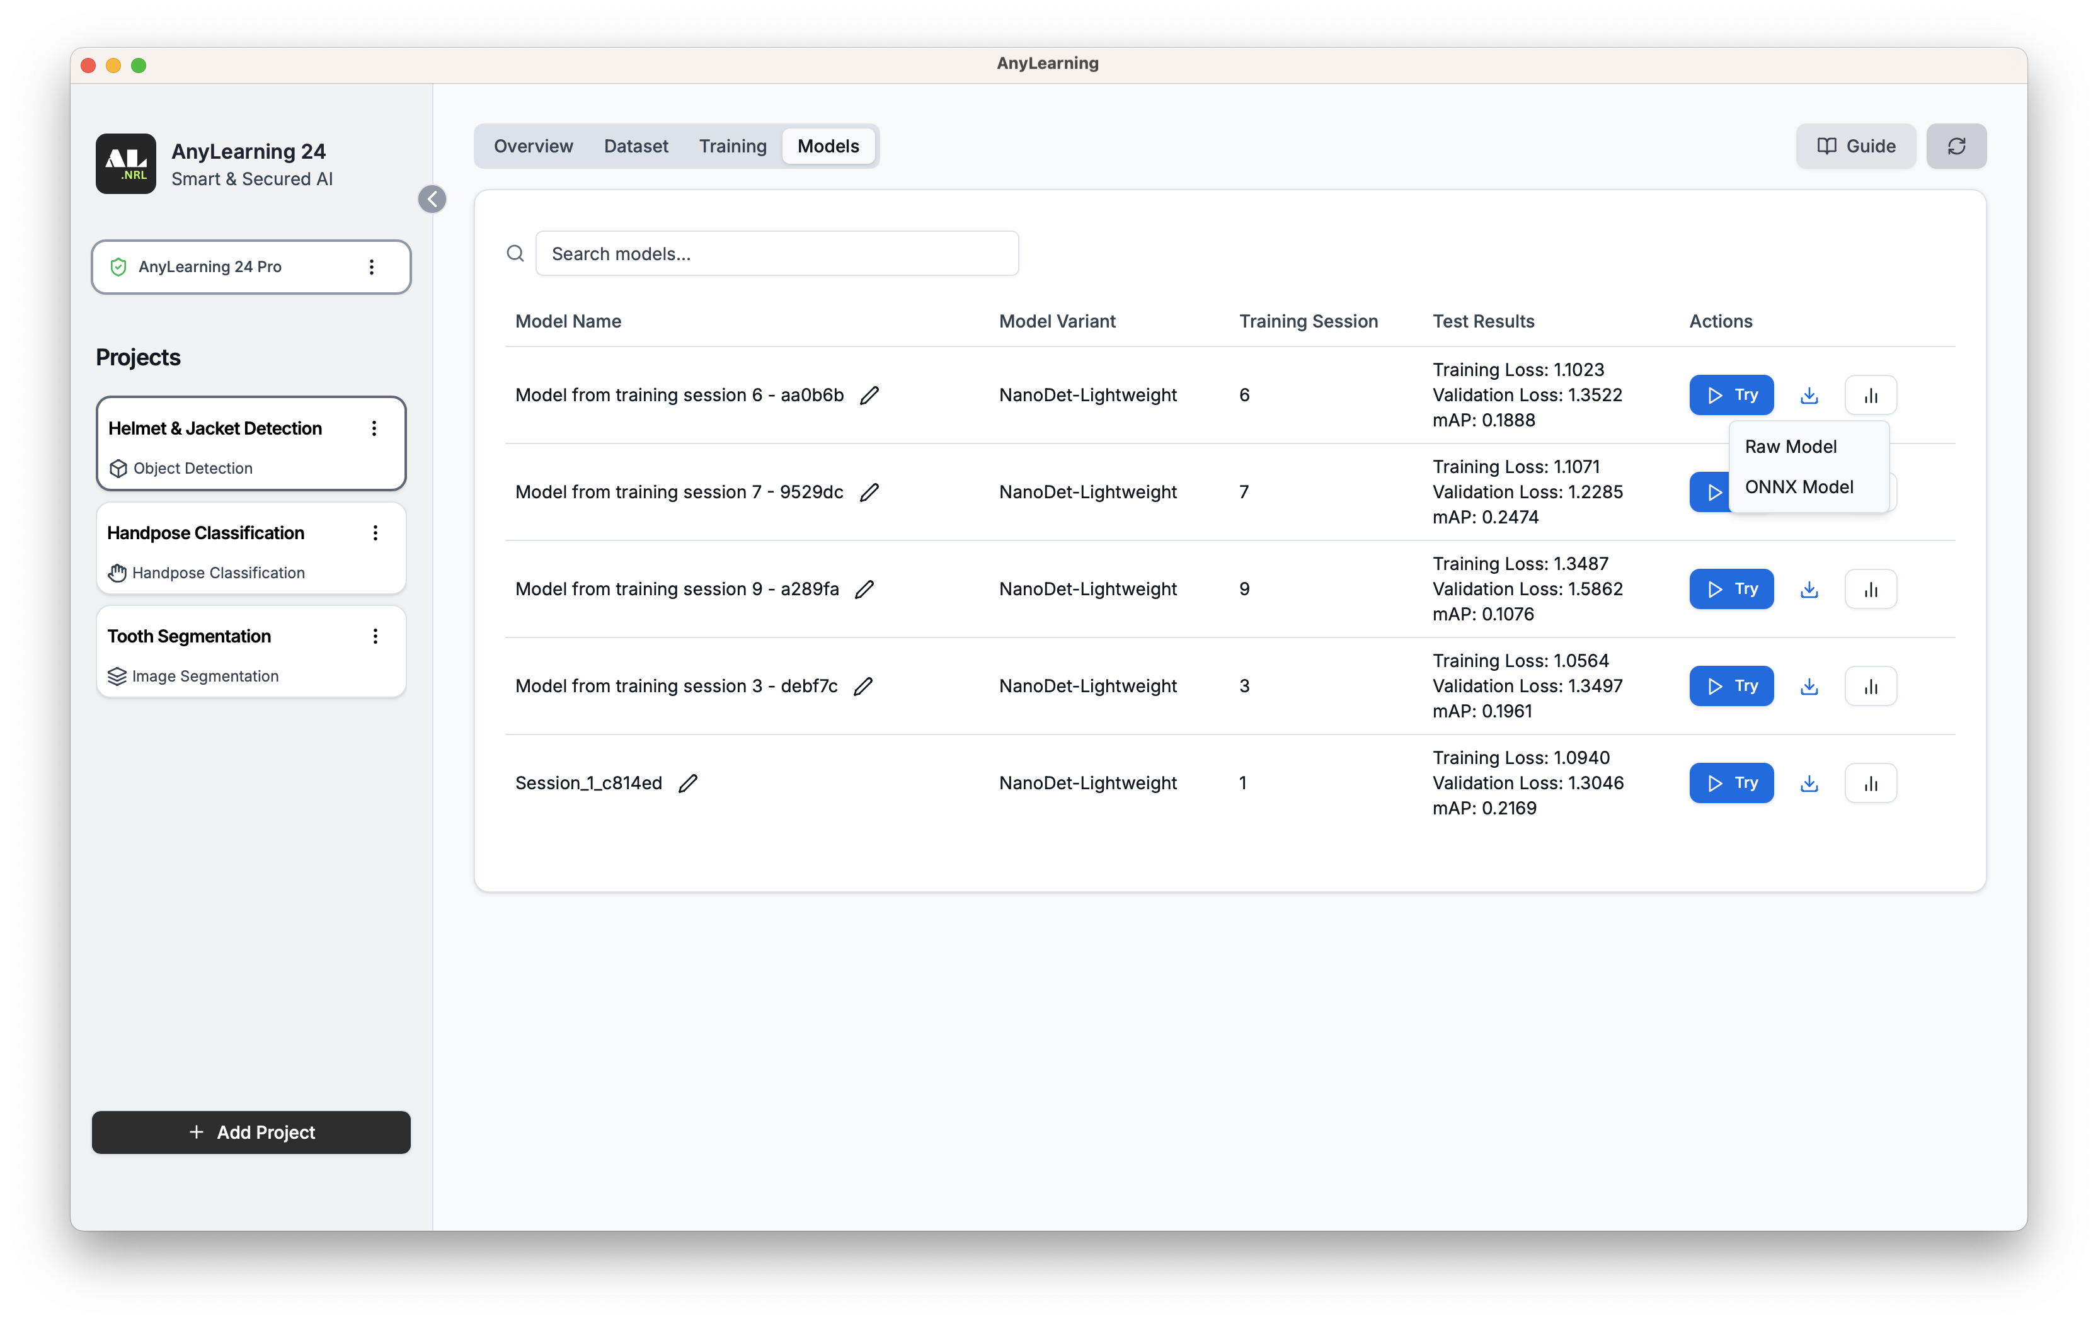Open the AnyLearning 24 Pro three-dot menu

point(371,268)
